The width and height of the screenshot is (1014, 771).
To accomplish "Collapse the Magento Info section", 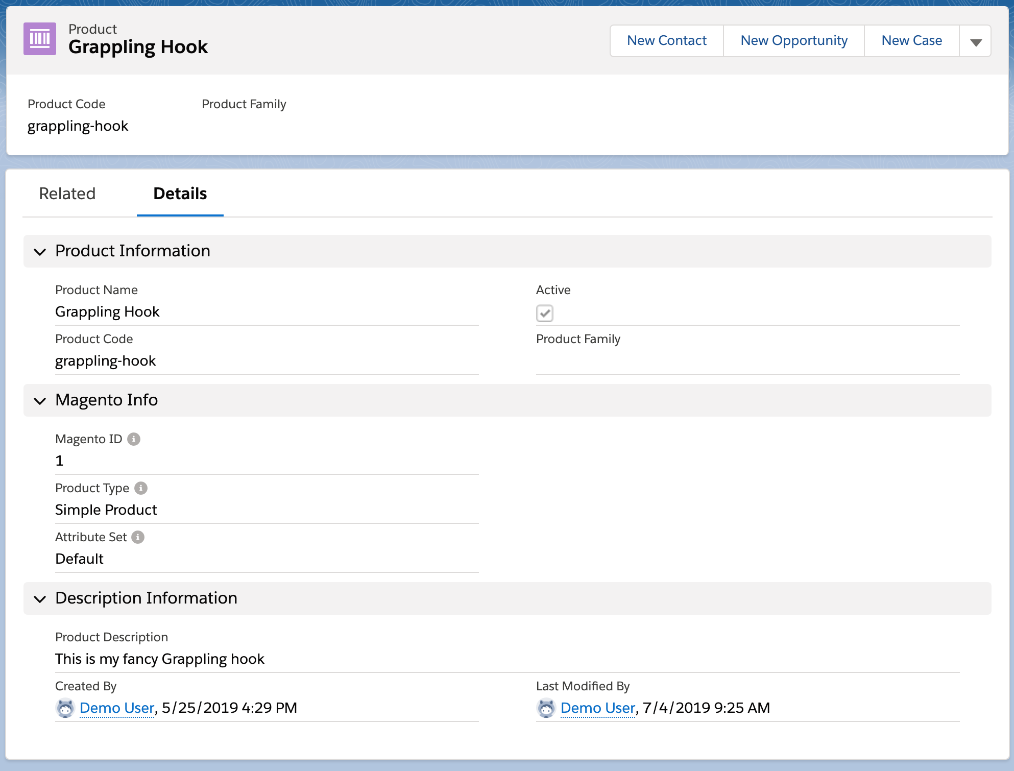I will [40, 401].
